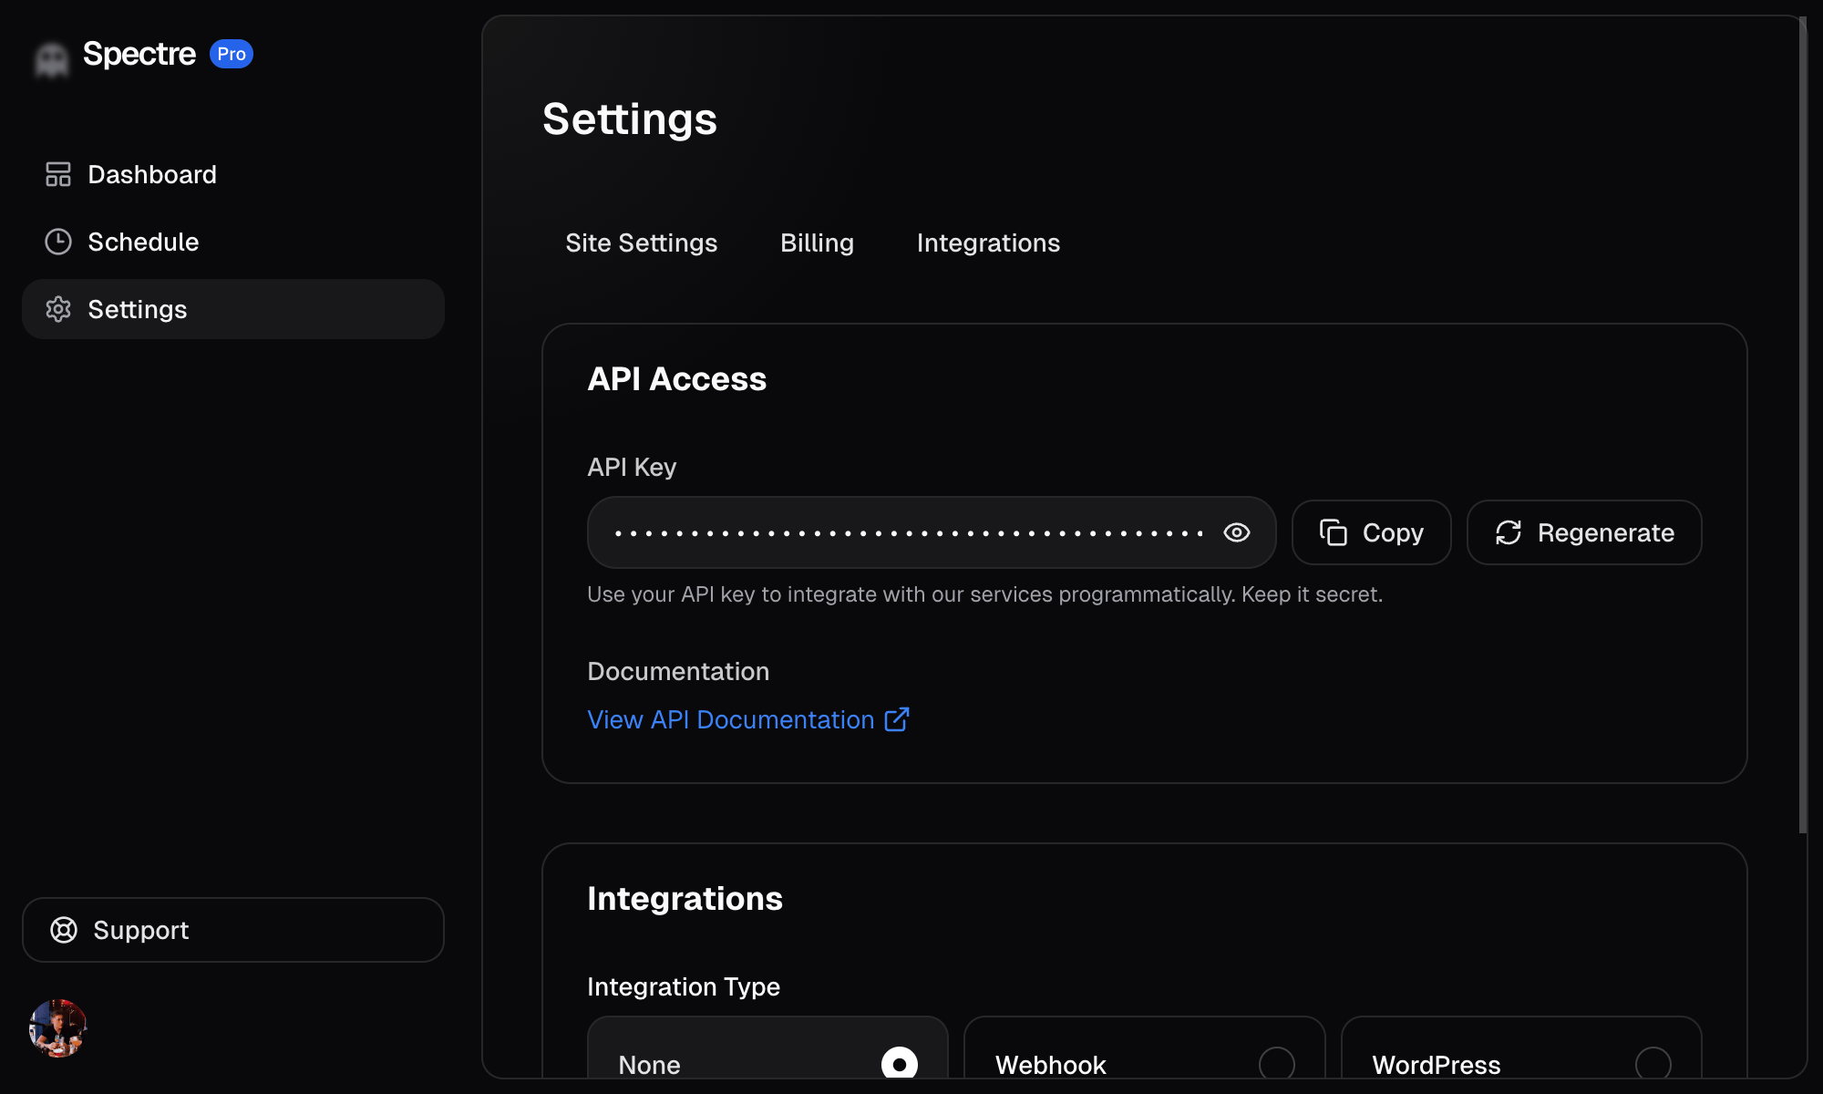This screenshot has height=1094, width=1823.
Task: Open the Integrations tab
Action: [x=988, y=243]
